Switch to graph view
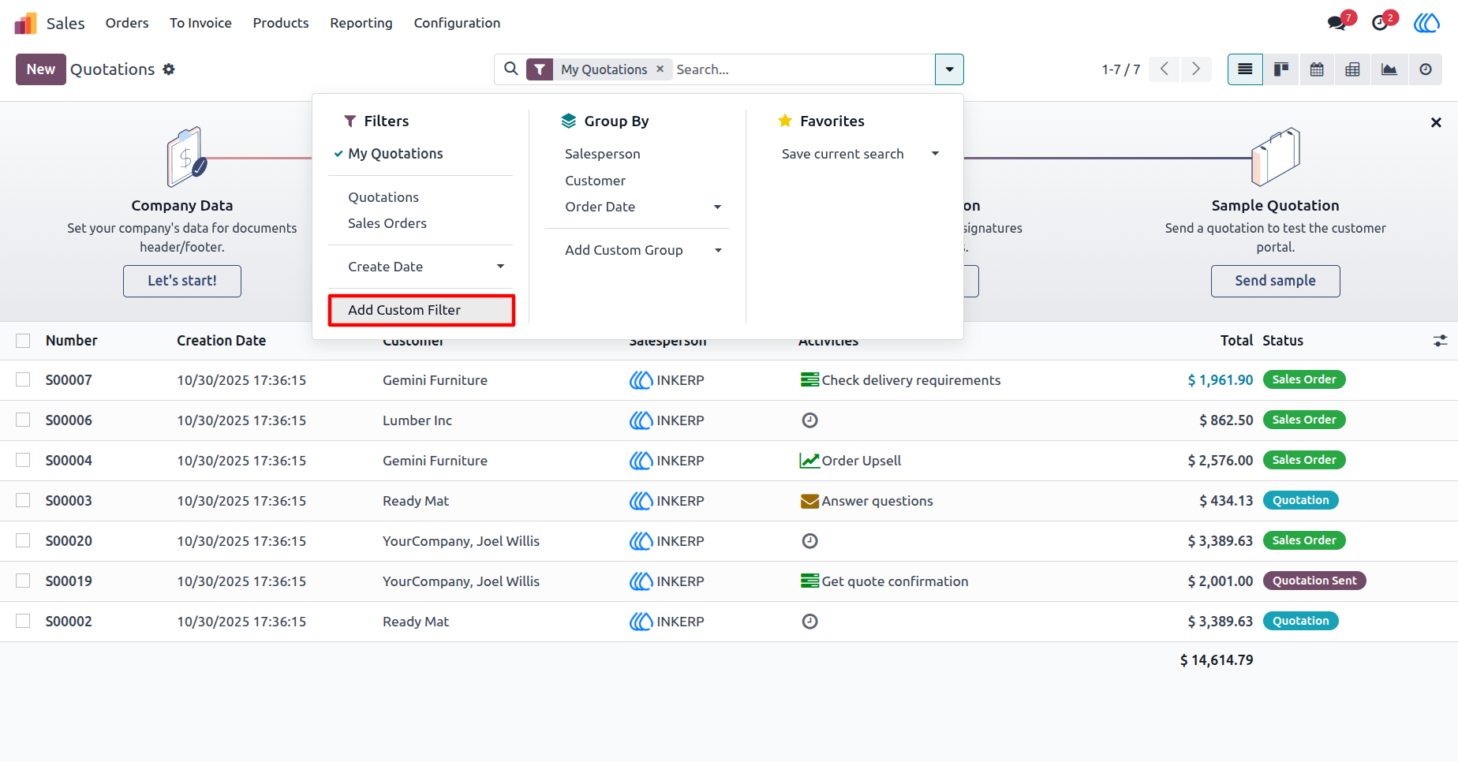1458x762 pixels. click(1389, 69)
